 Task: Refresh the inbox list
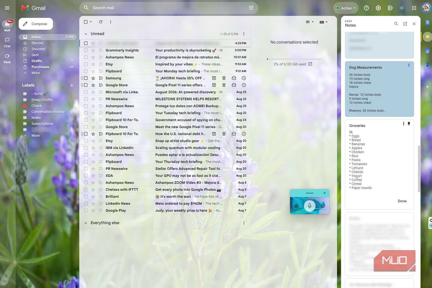(x=101, y=22)
